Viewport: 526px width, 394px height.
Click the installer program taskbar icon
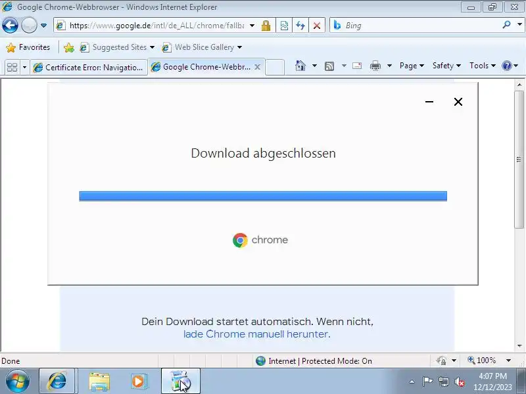[x=180, y=382]
